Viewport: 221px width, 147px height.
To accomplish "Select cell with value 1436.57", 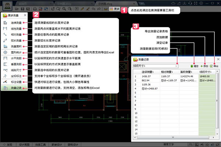I will click(150, 76).
